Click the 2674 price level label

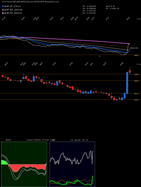(x=136, y=94)
